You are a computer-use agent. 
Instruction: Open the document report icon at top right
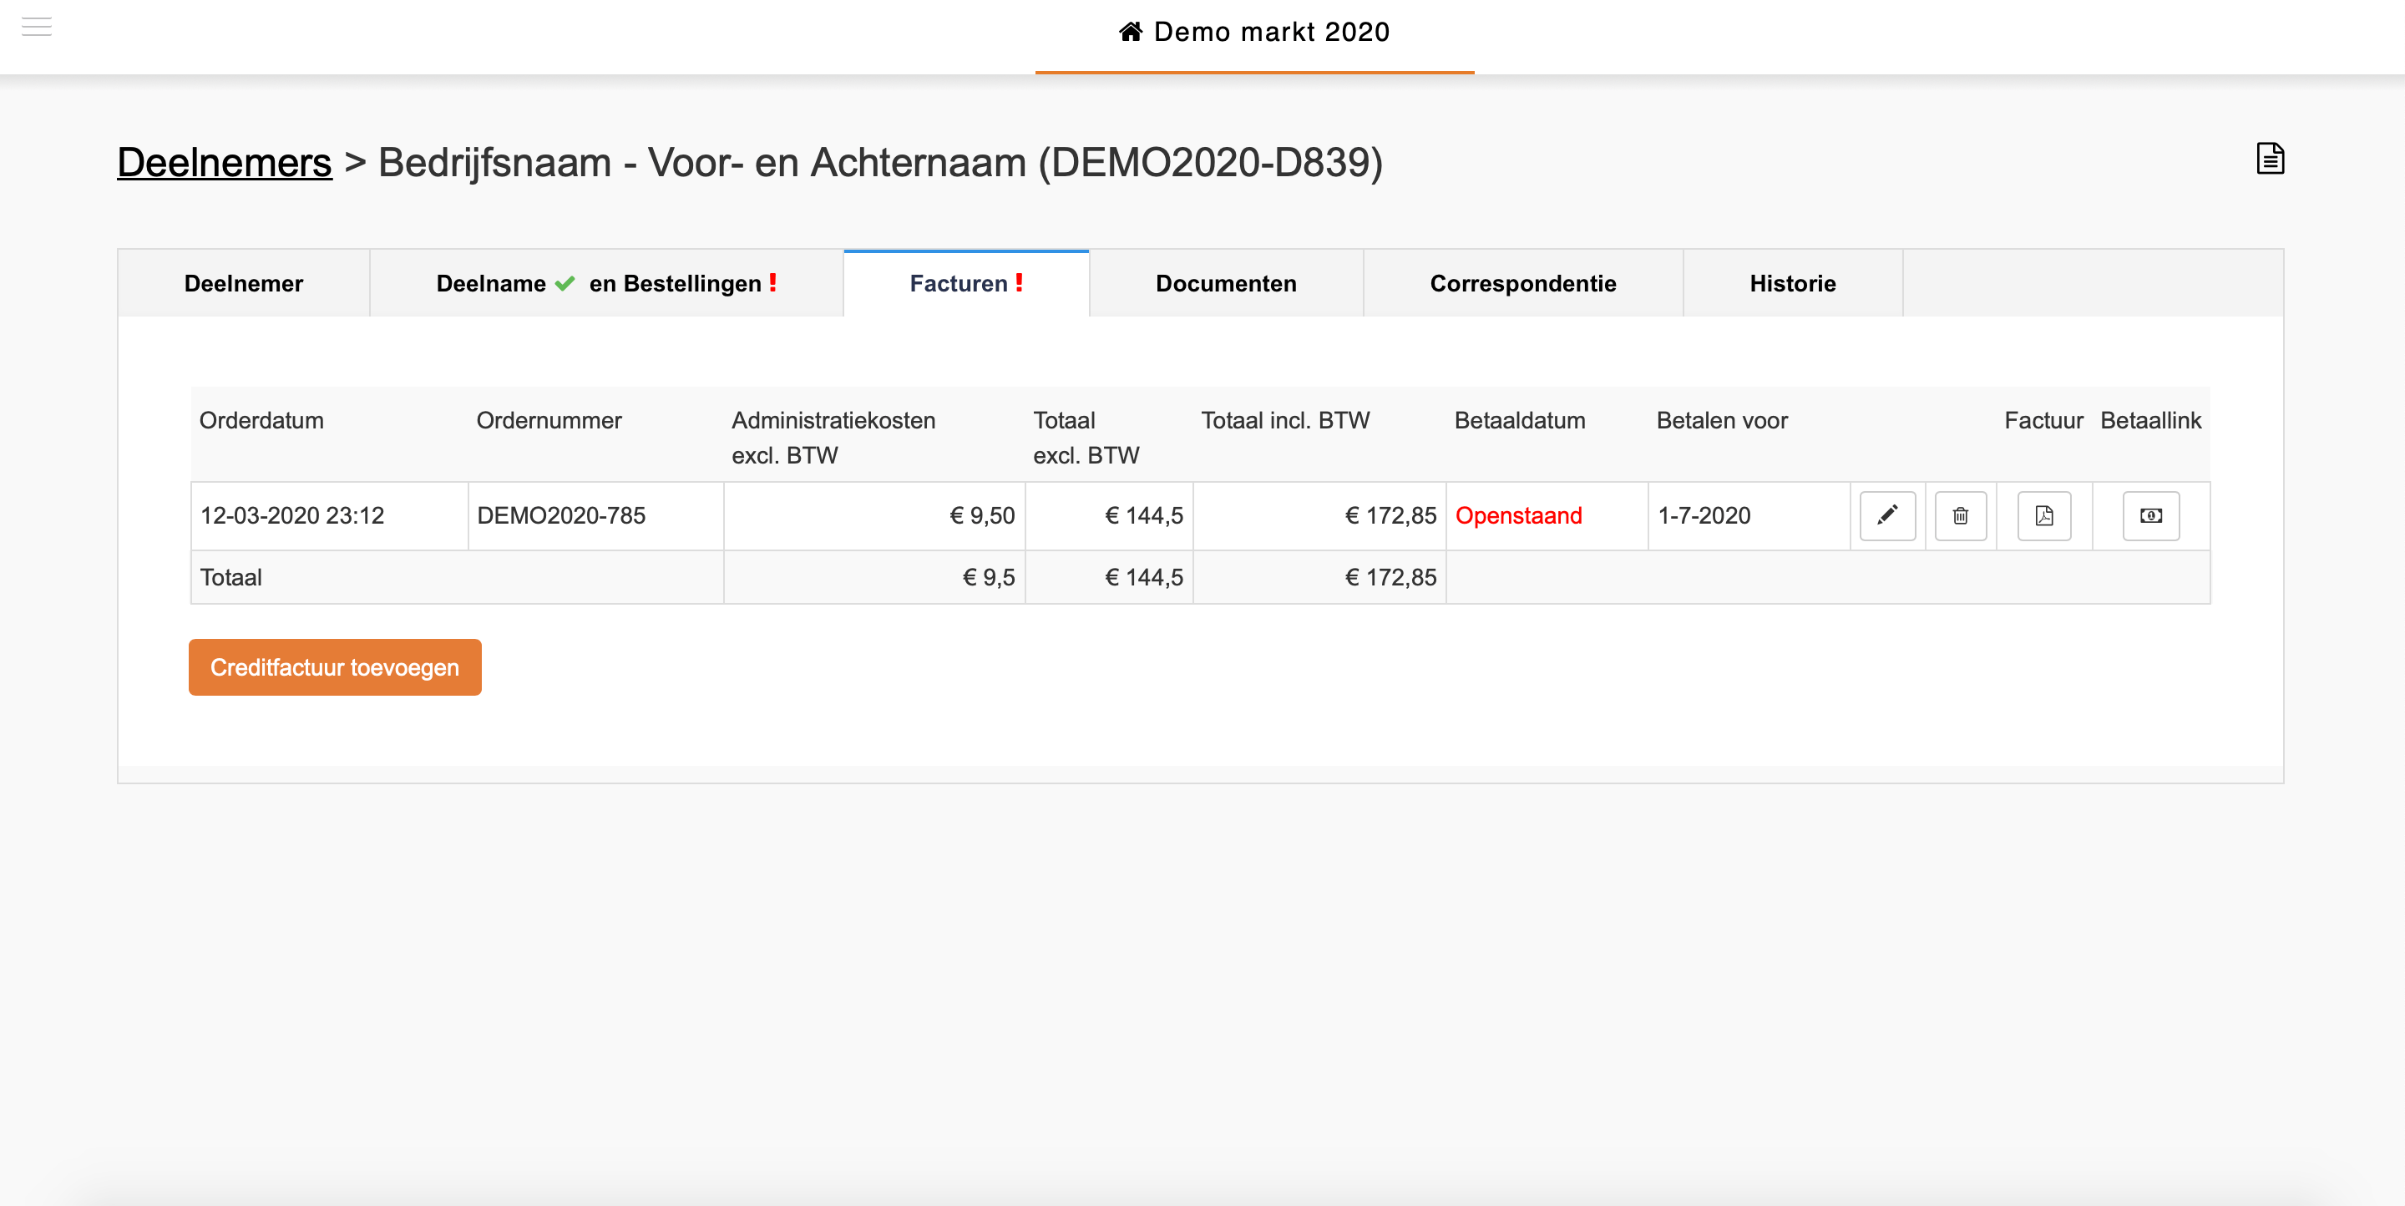(2271, 159)
